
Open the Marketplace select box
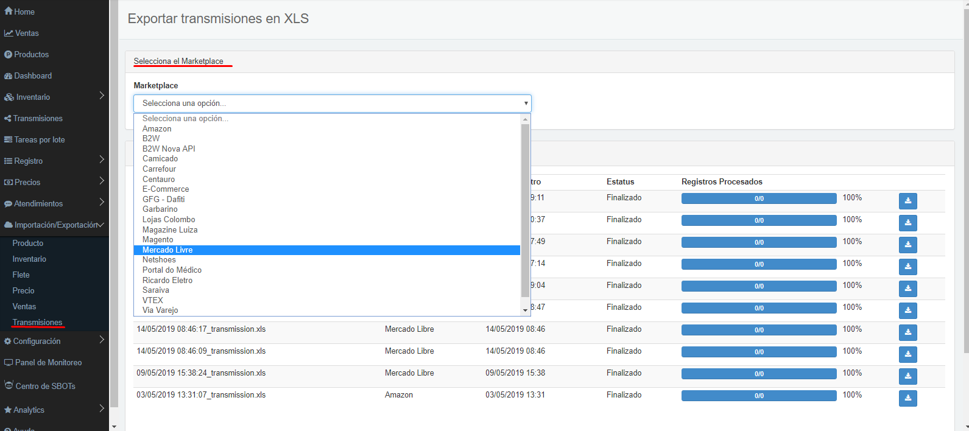(333, 103)
